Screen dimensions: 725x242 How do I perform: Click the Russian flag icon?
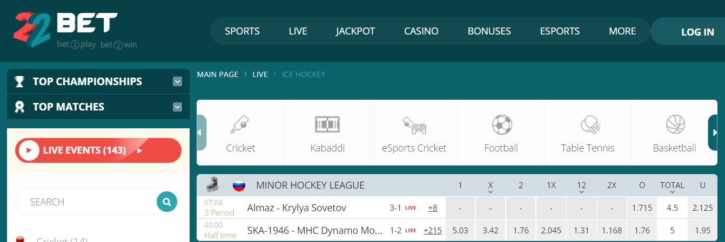[239, 185]
